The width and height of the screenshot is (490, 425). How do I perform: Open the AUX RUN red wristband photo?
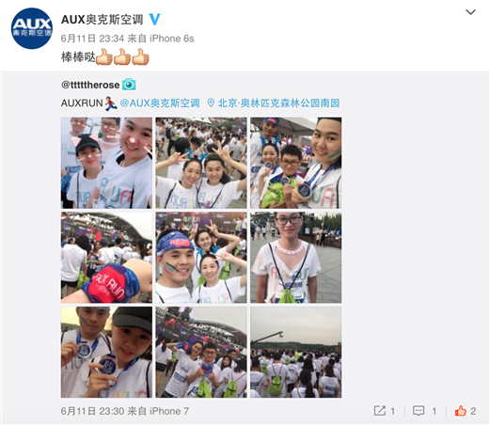106,258
